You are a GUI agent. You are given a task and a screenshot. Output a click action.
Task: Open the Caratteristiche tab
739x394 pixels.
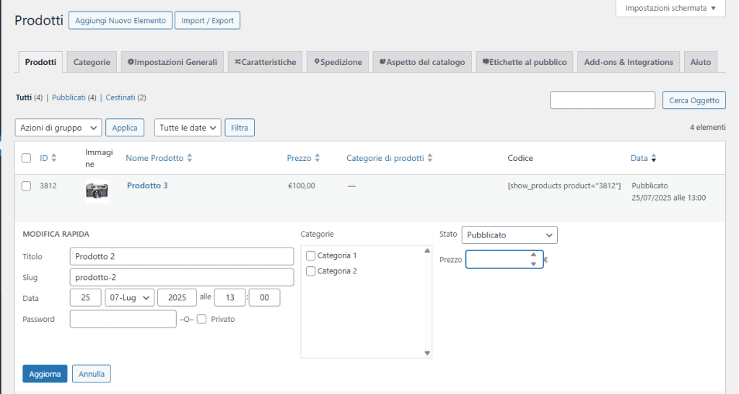(x=266, y=62)
